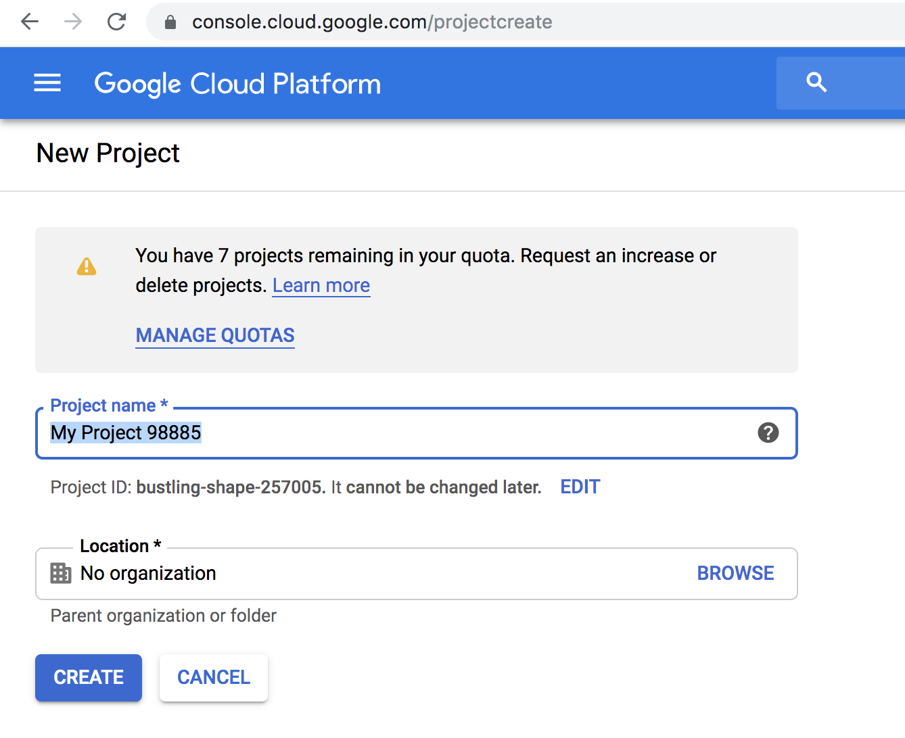Screen dimensions: 905x738
Task: Click the Google Cloud Platform logo
Action: coord(237,84)
